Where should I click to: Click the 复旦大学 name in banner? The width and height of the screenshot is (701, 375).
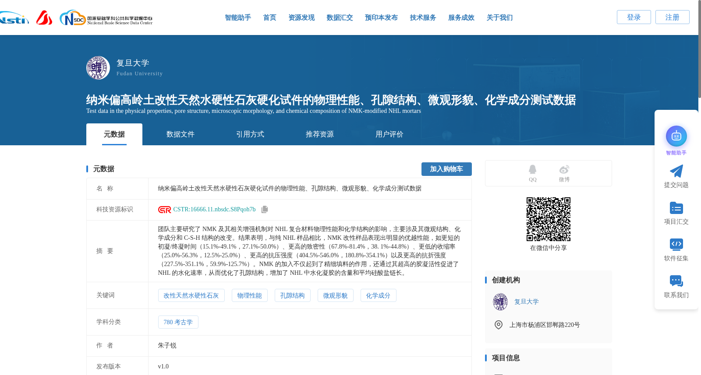pyautogui.click(x=133, y=63)
